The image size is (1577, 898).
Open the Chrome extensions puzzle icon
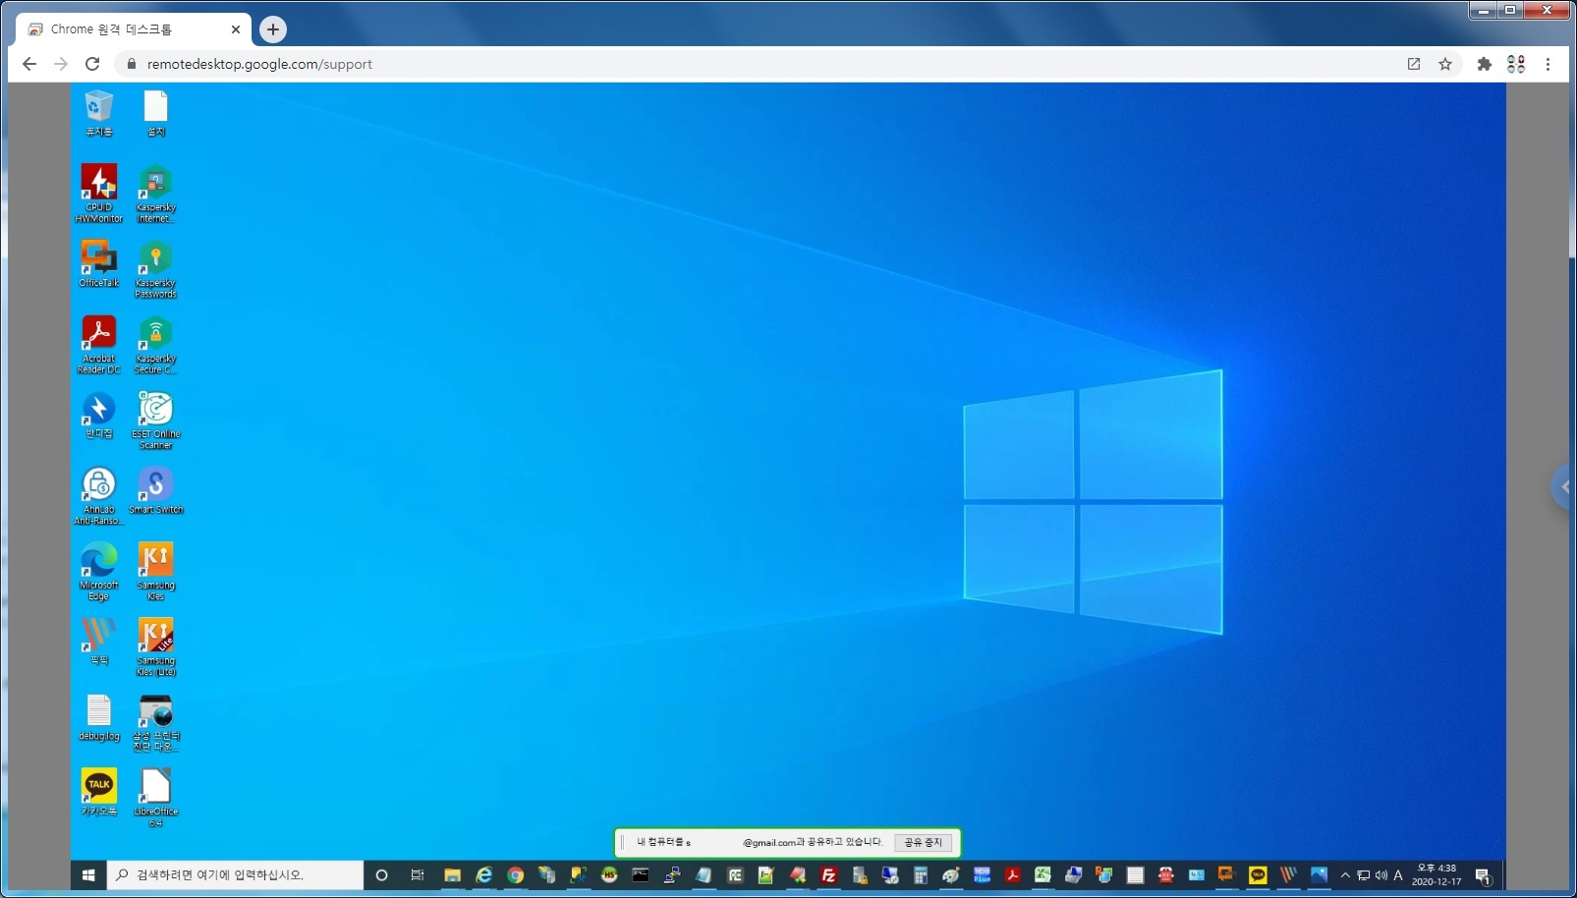[x=1484, y=65]
